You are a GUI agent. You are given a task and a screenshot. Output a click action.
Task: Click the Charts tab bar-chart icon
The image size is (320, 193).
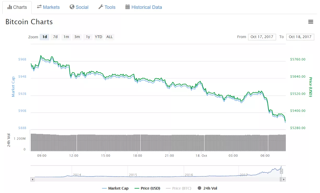10,7
